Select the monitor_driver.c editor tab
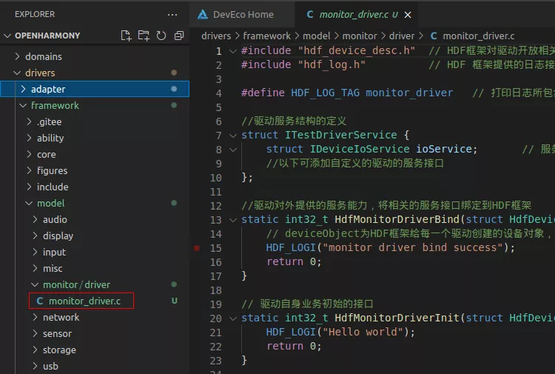 tap(356, 15)
